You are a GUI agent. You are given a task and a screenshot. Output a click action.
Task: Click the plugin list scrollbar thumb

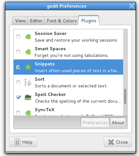[x=125, y=96]
